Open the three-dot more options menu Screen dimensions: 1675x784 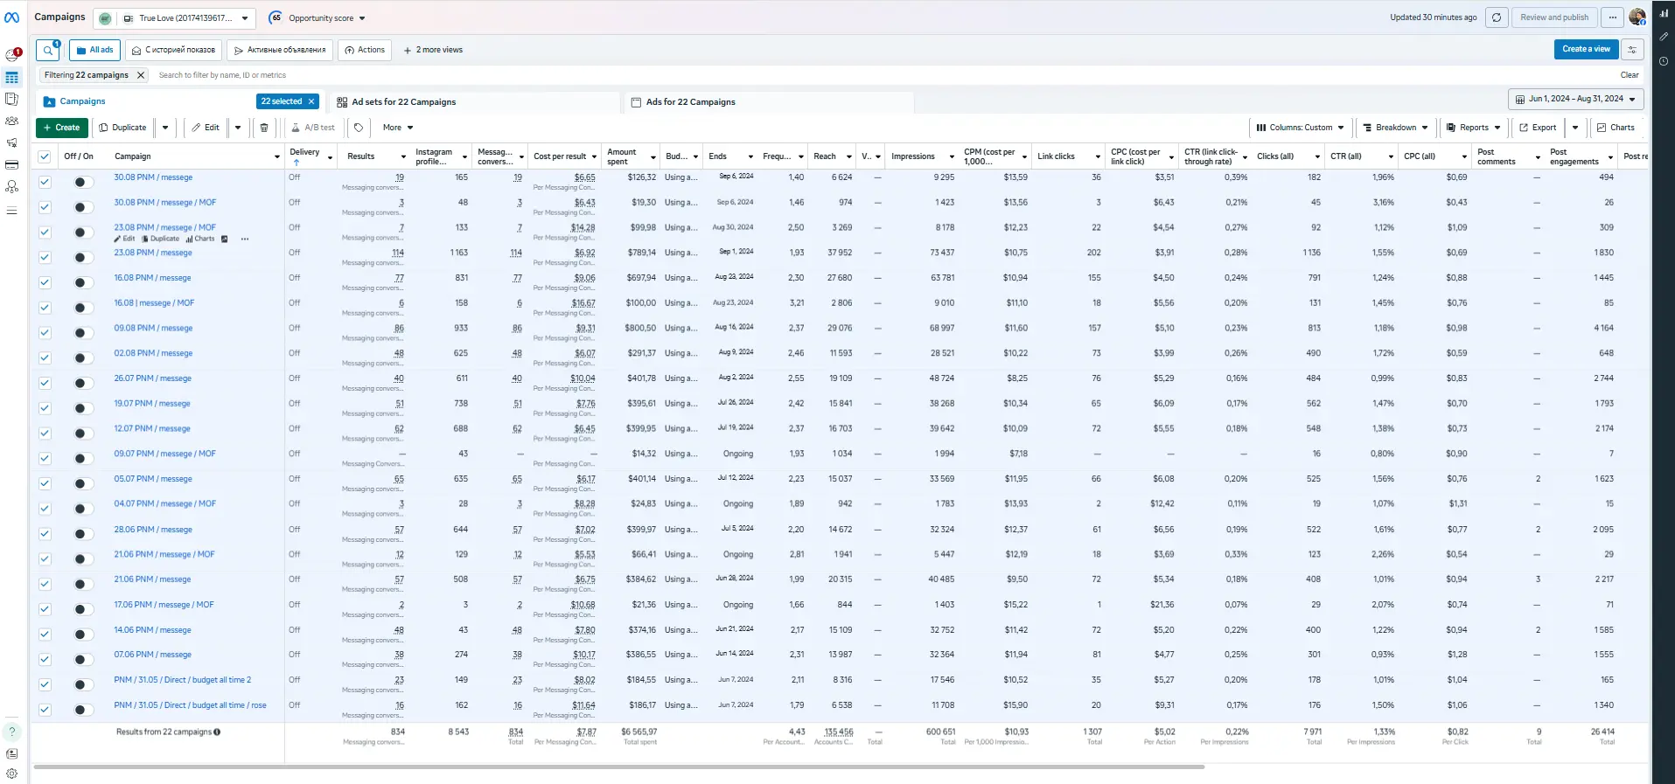pos(1612,17)
